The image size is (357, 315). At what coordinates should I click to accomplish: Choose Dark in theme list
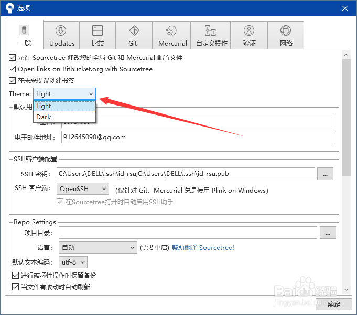coord(64,117)
